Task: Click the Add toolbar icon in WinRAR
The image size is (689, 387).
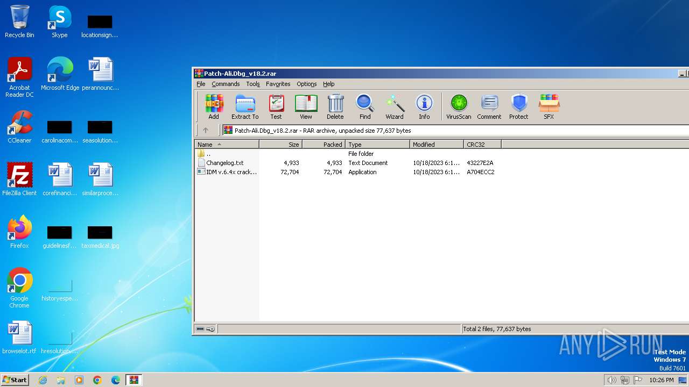Action: click(x=214, y=106)
